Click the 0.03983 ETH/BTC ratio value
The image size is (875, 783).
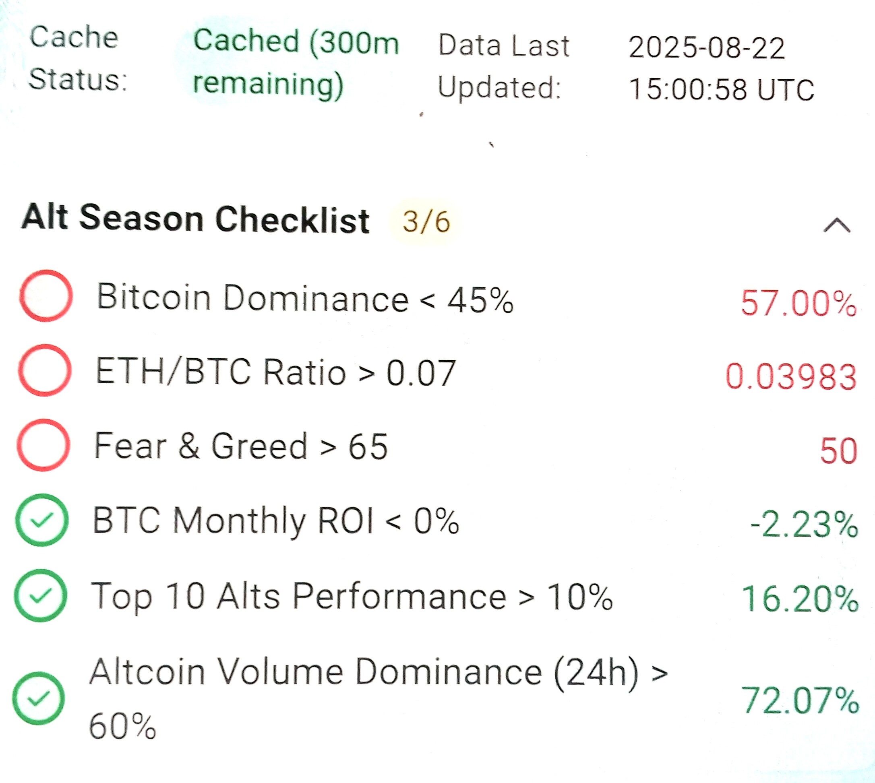click(791, 376)
